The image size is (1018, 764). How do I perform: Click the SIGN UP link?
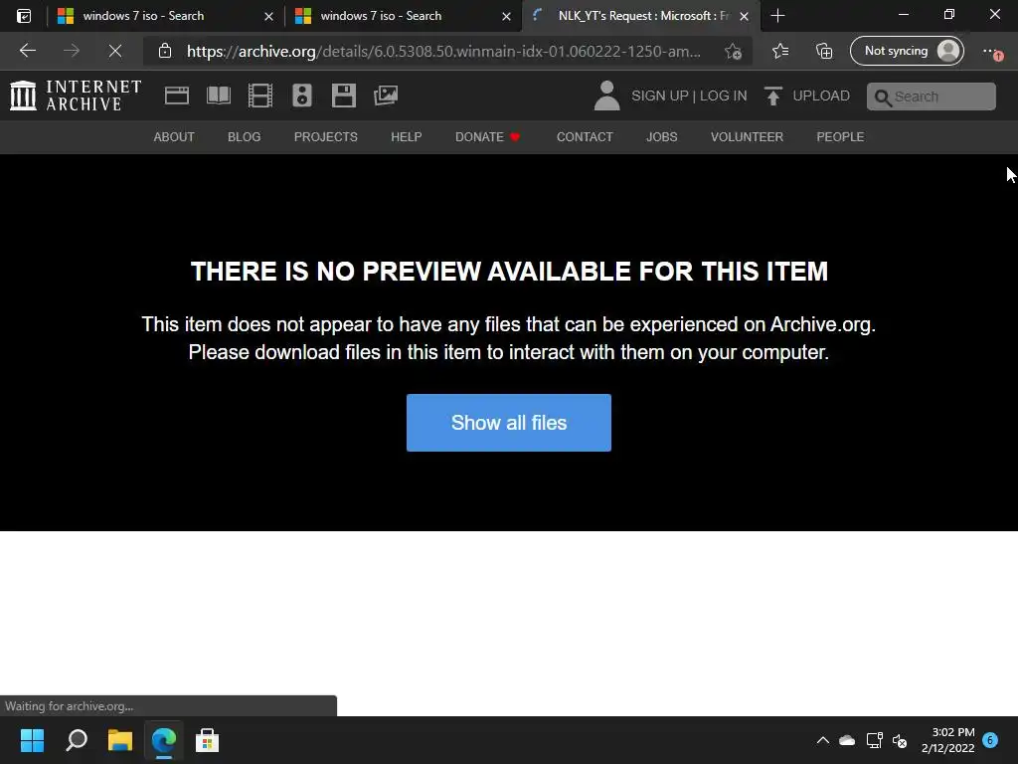tap(660, 95)
